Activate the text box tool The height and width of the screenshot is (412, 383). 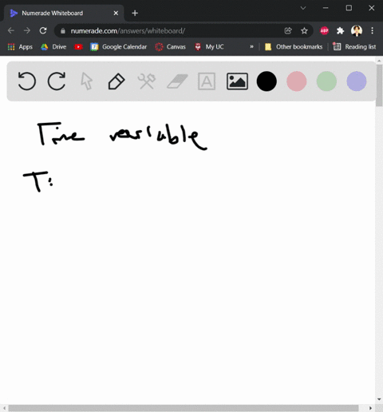[x=207, y=81]
